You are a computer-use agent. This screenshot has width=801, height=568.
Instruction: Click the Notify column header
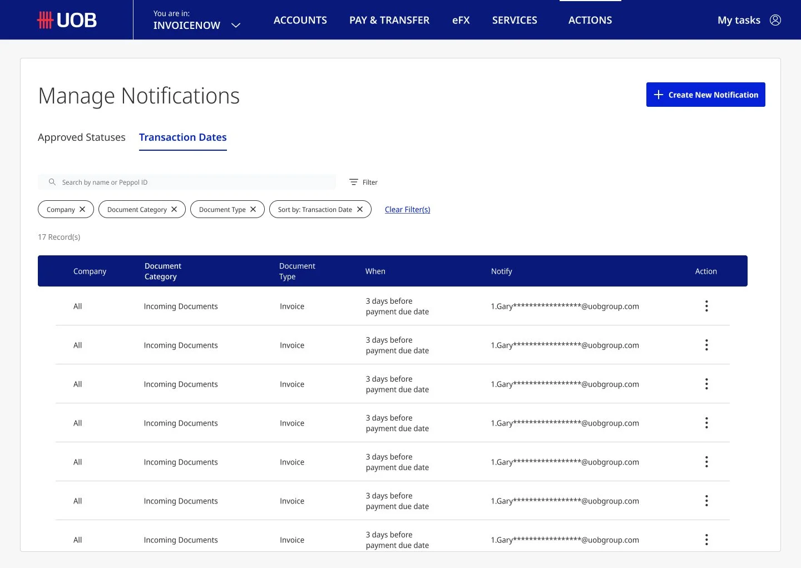coord(502,271)
